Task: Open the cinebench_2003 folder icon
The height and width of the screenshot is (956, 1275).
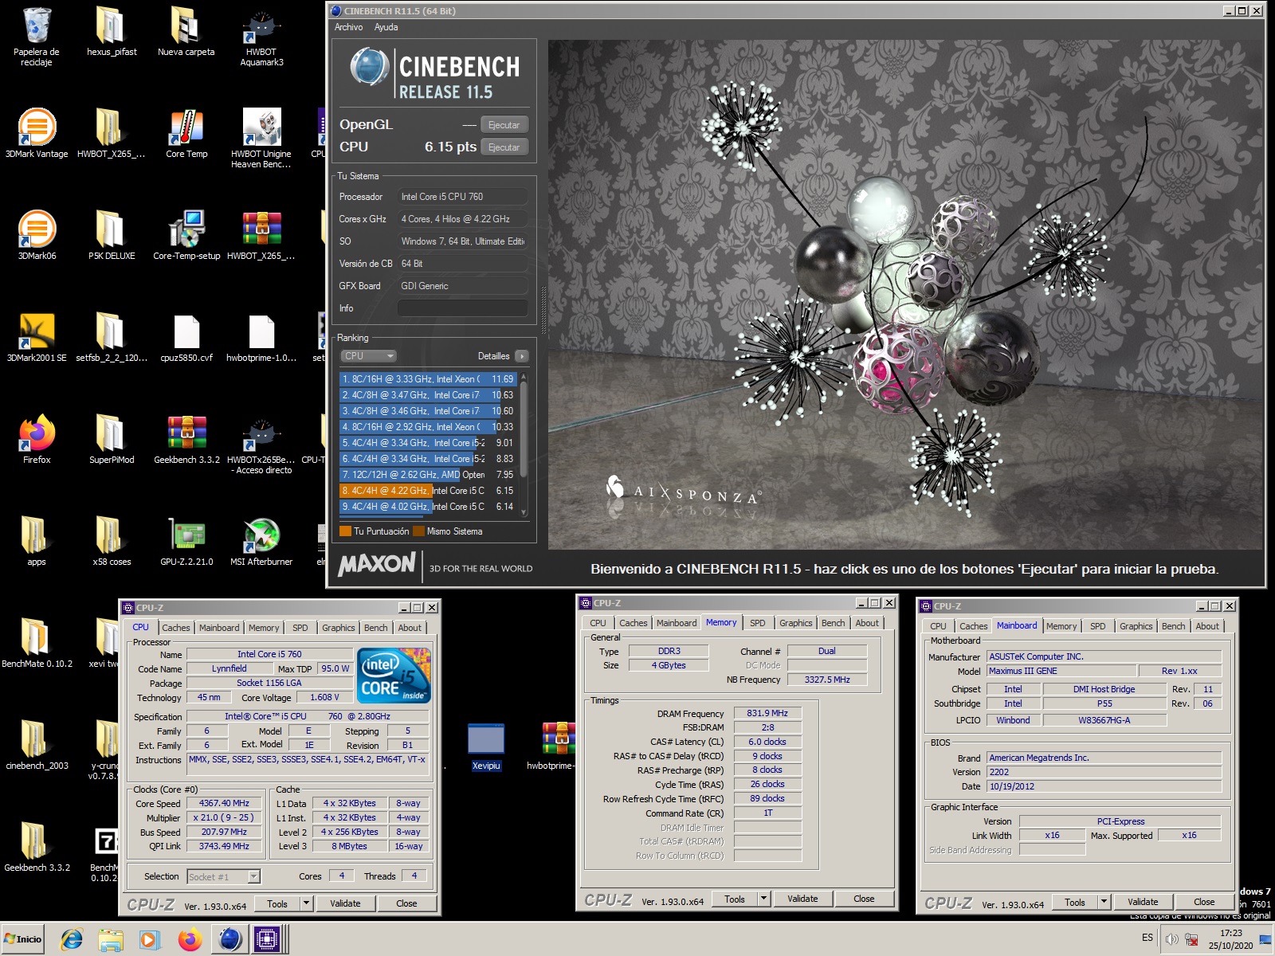Action: [37, 745]
